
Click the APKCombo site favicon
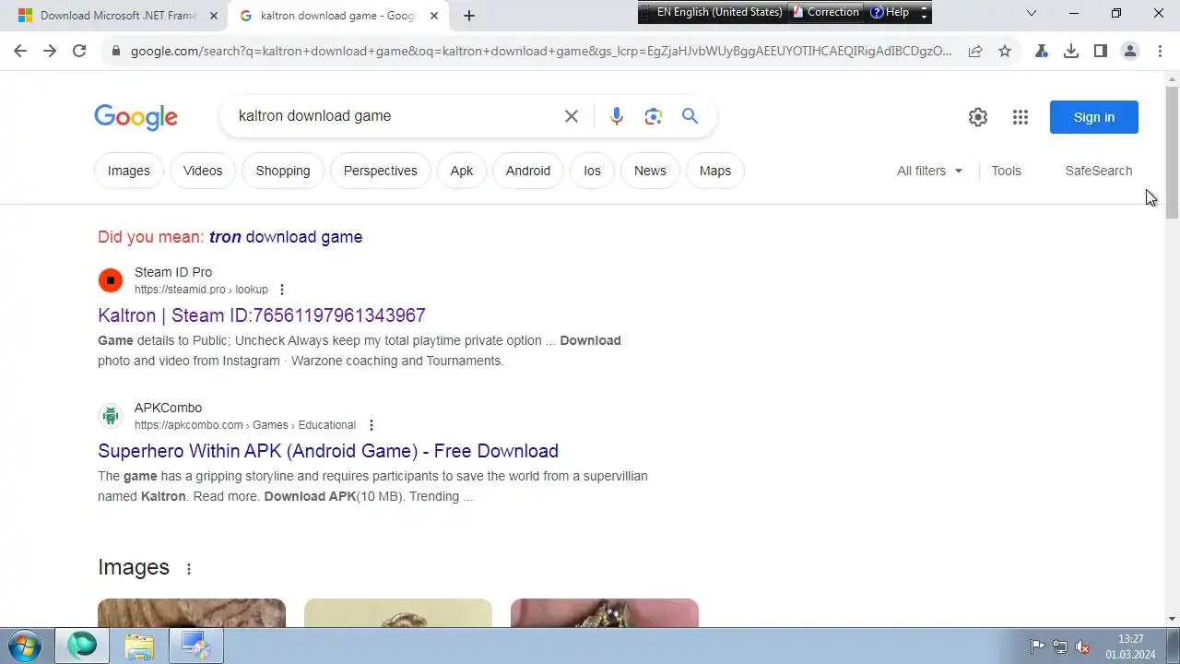click(x=111, y=416)
